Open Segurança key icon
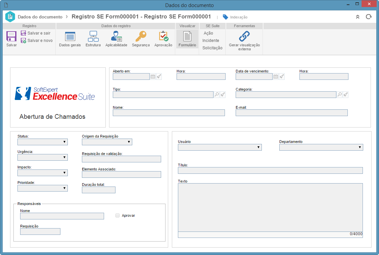 click(141, 36)
